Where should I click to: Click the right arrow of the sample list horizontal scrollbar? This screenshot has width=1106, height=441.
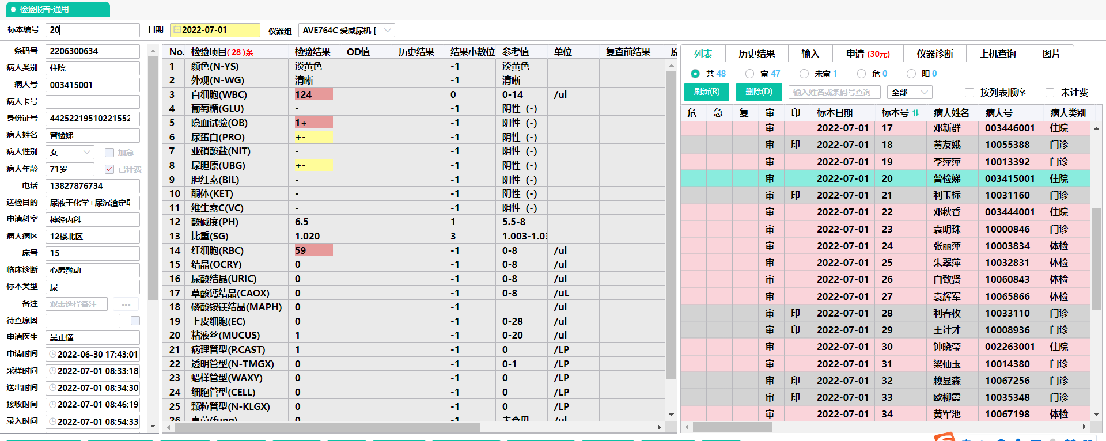1084,427
